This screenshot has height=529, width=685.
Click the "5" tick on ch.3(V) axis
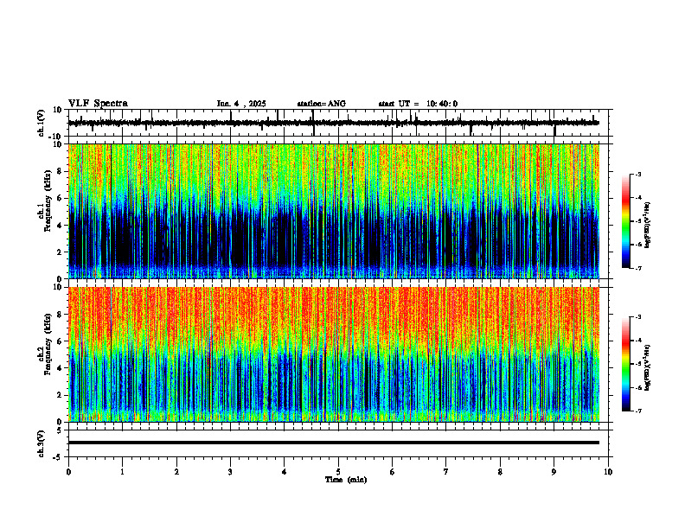tap(61, 430)
